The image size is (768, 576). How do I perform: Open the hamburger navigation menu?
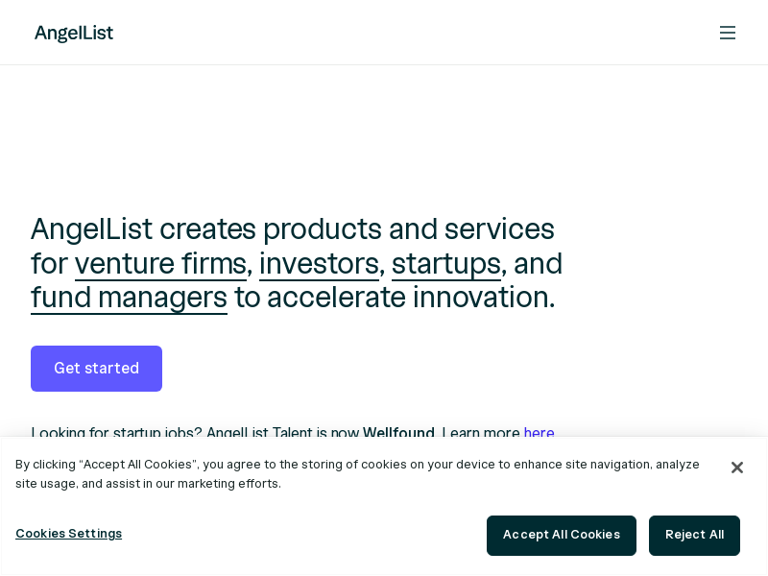pyautogui.click(x=728, y=33)
